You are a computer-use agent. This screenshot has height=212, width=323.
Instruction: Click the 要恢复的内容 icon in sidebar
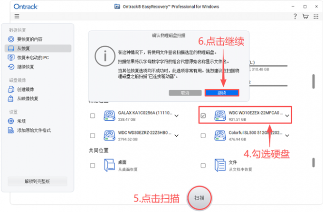pyautogui.click(x=11, y=39)
